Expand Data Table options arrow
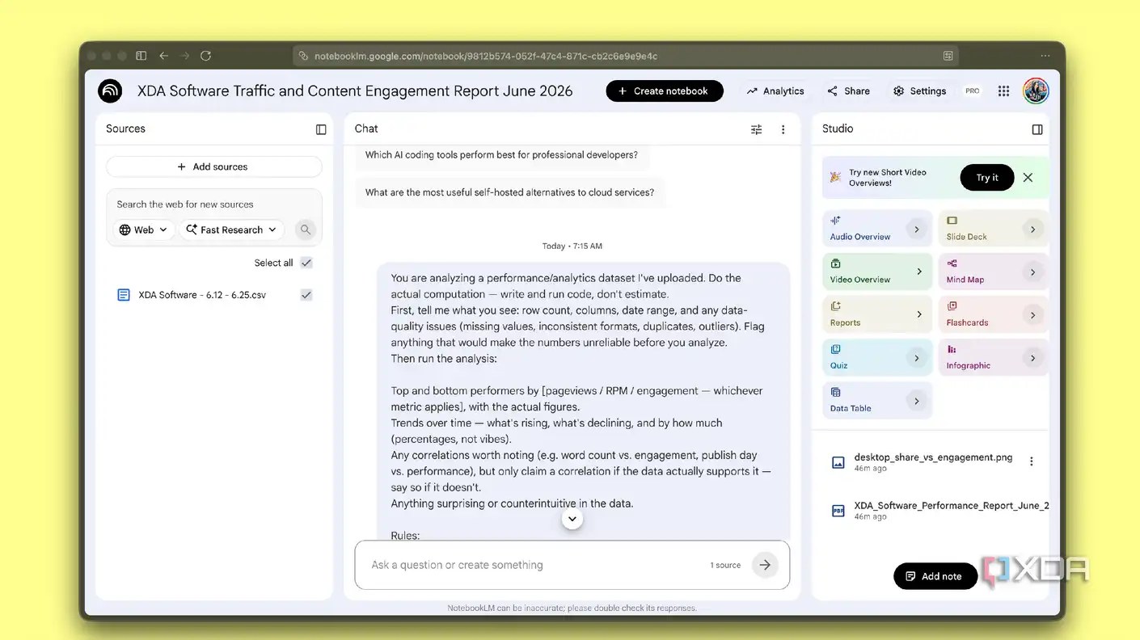 916,401
